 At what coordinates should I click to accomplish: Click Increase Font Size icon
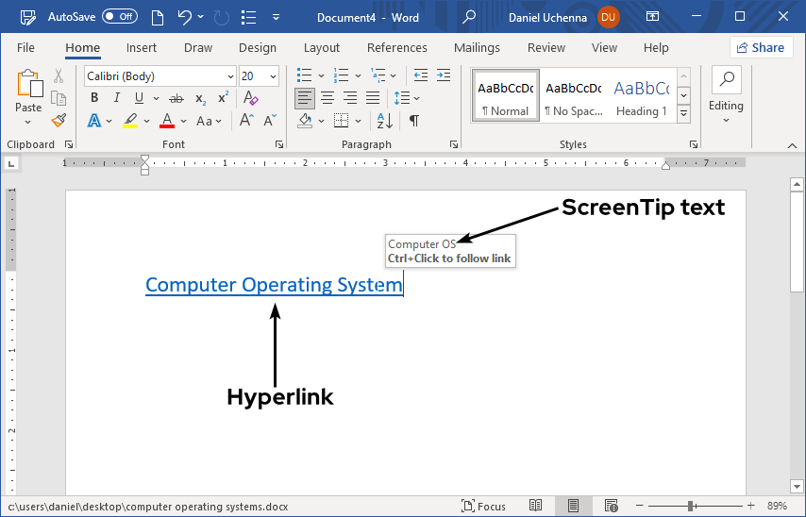pyautogui.click(x=246, y=120)
